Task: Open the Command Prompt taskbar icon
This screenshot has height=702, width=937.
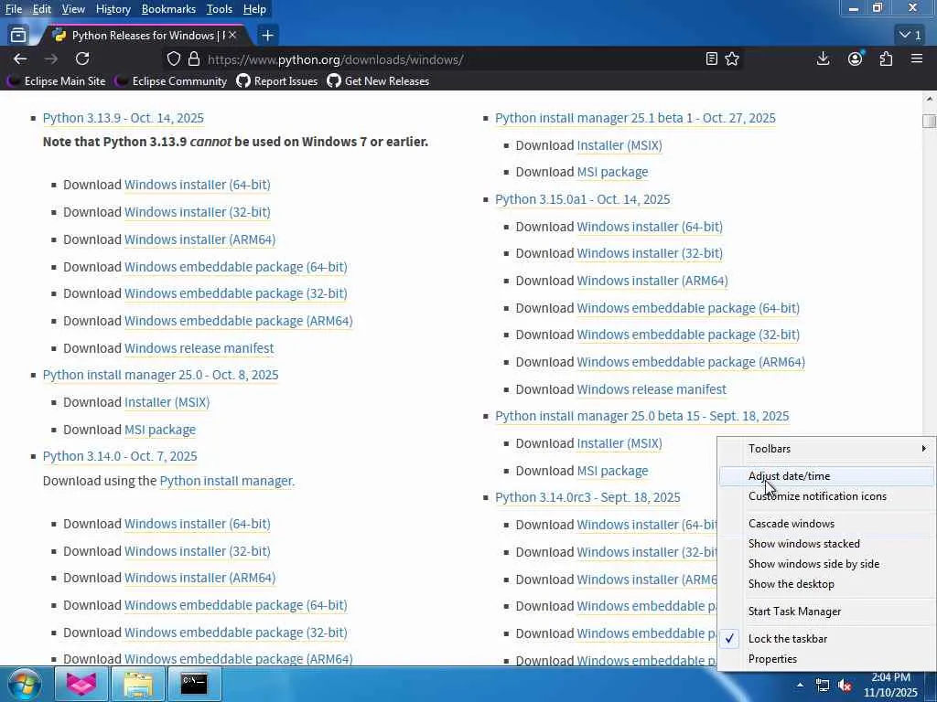Action: pyautogui.click(x=194, y=684)
